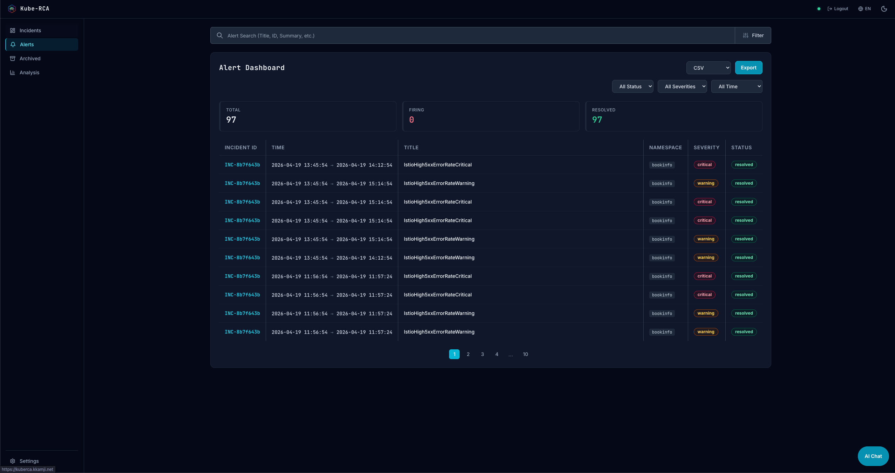Click the Filter button
895x473 pixels.
(x=753, y=35)
